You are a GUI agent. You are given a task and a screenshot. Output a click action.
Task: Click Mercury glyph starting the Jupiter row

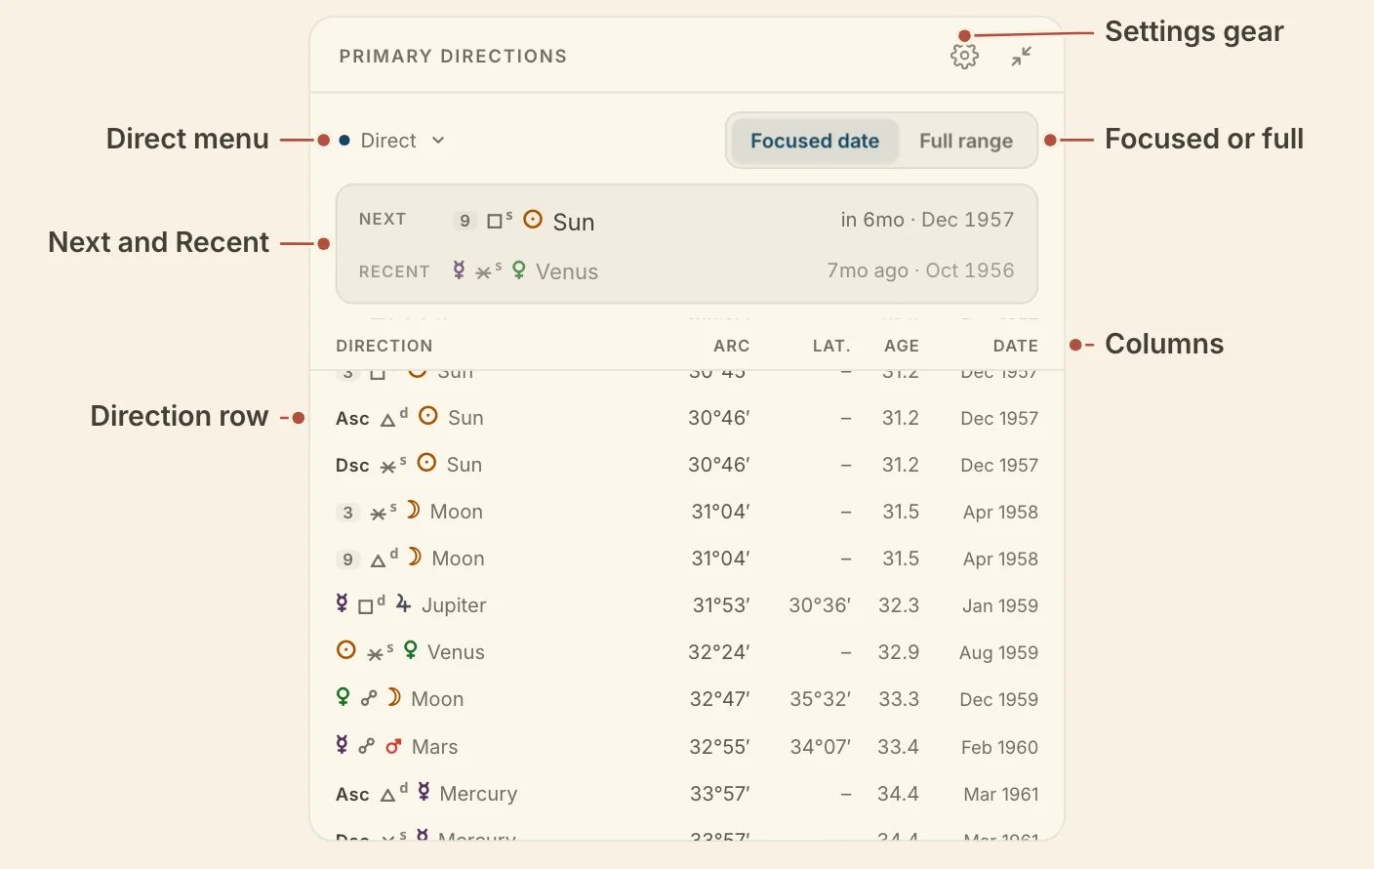click(x=342, y=602)
